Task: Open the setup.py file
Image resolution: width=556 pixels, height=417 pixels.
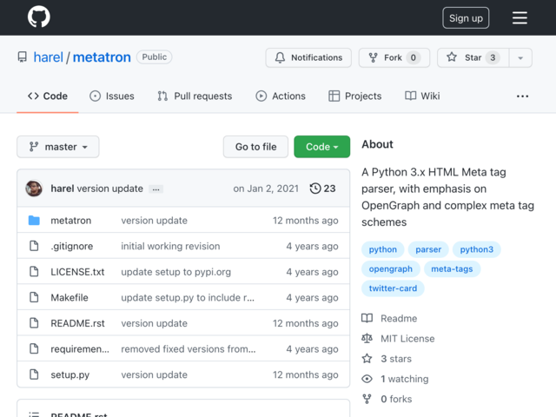Action: pos(69,374)
